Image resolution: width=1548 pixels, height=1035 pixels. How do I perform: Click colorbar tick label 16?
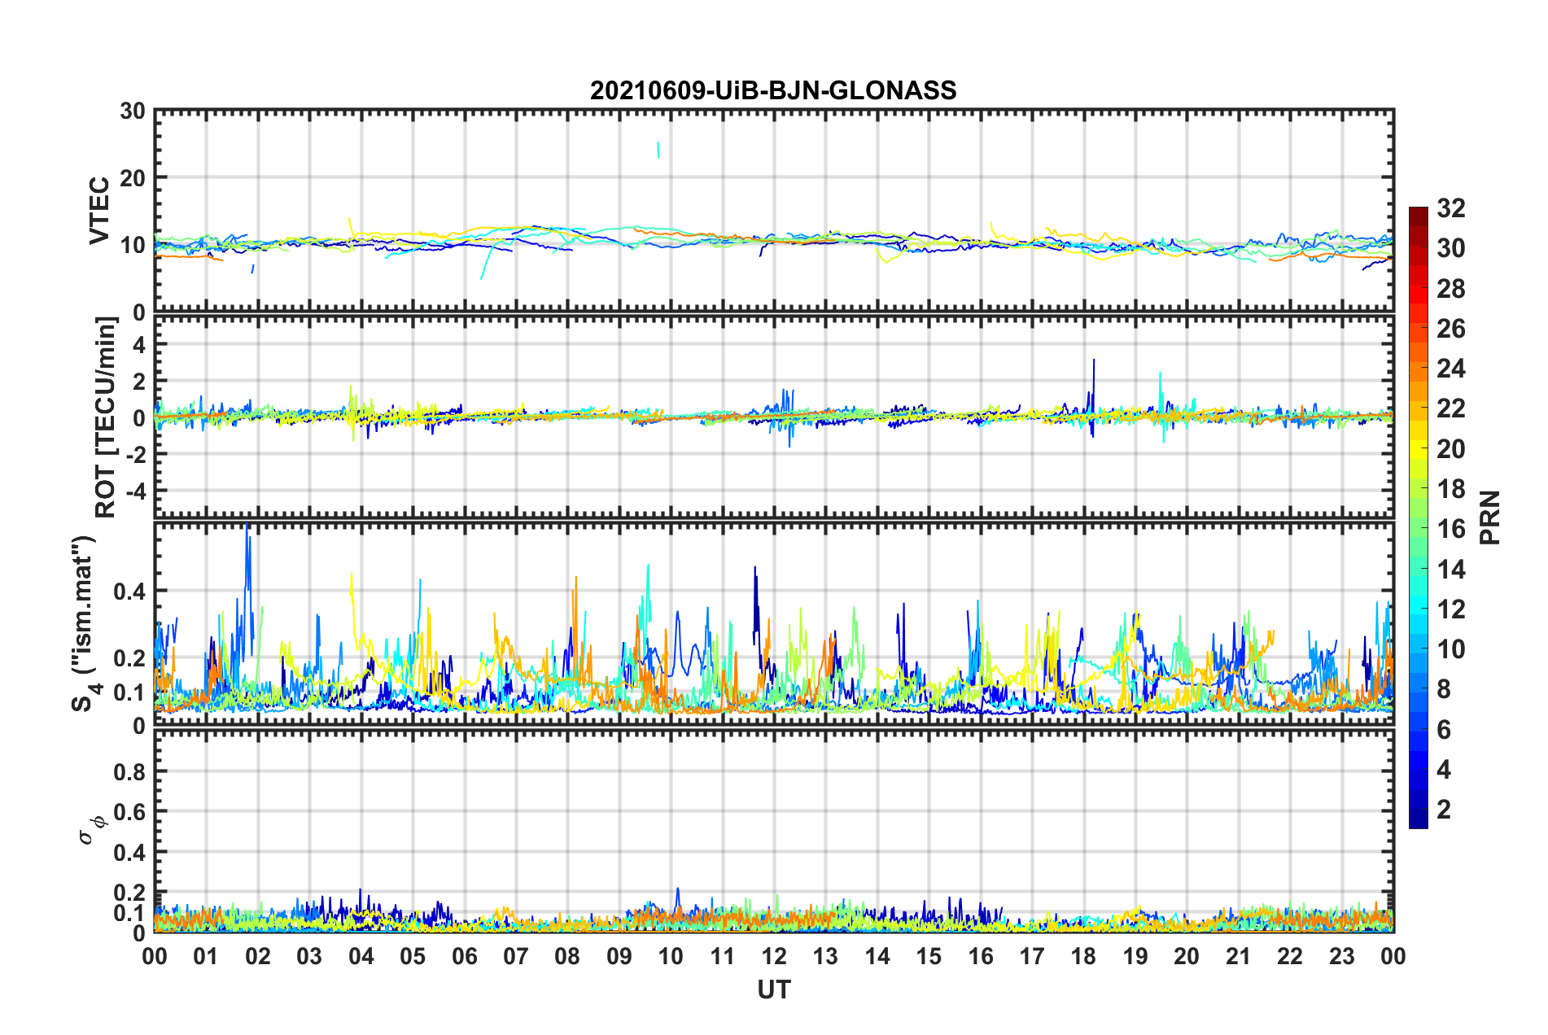pos(1450,529)
